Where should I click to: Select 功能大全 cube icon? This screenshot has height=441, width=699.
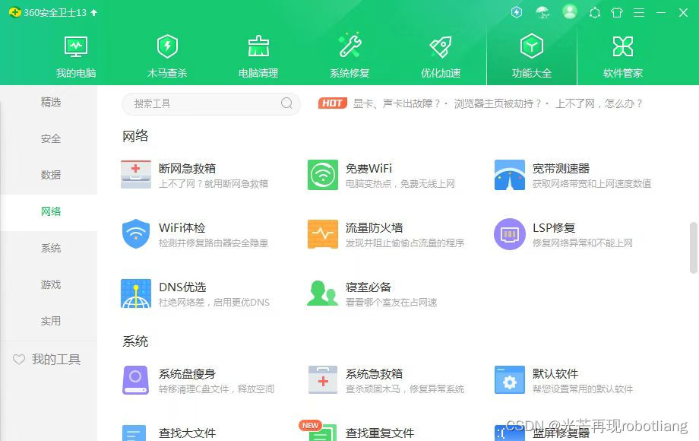pyautogui.click(x=532, y=46)
